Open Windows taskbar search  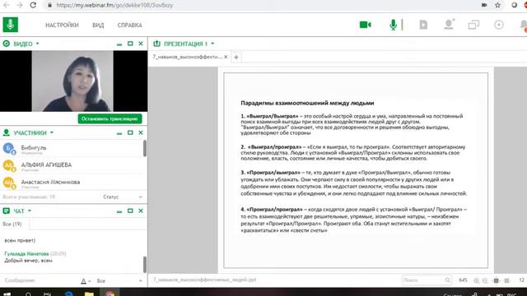29,294
